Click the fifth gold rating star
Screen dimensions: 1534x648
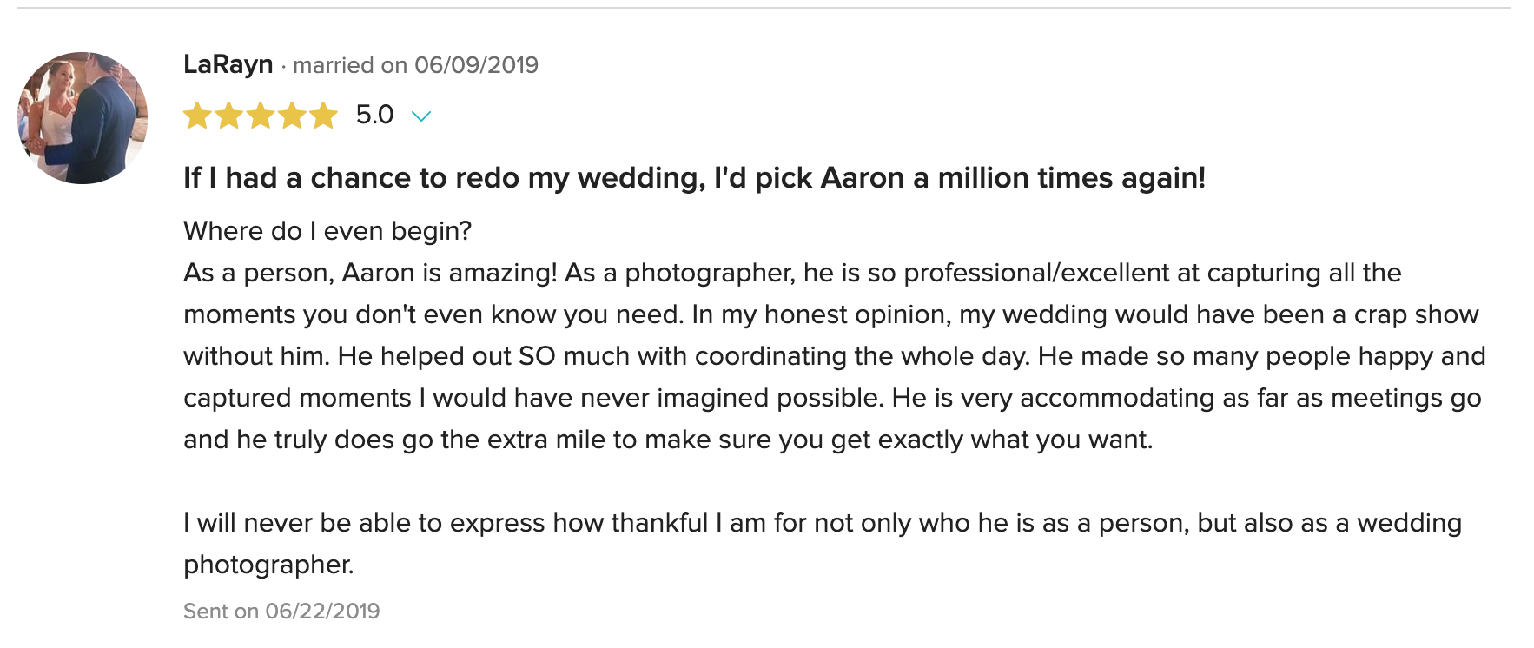(323, 116)
